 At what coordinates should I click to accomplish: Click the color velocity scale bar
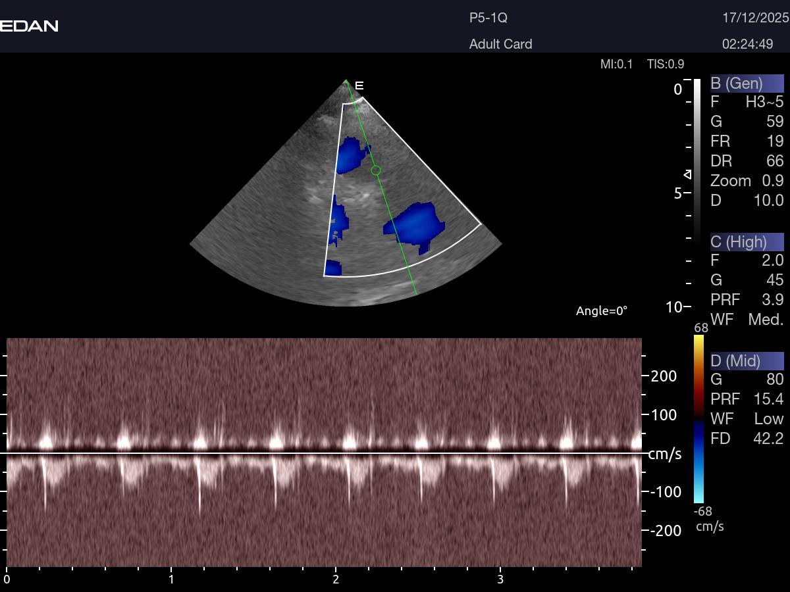click(698, 419)
